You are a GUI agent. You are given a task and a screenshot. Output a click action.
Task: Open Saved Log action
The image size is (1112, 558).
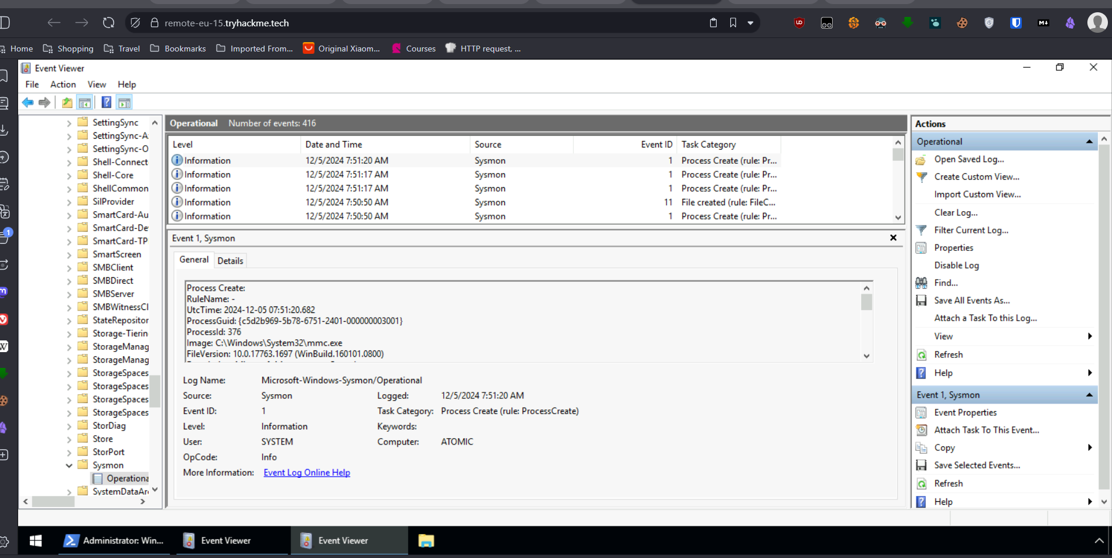(x=969, y=159)
